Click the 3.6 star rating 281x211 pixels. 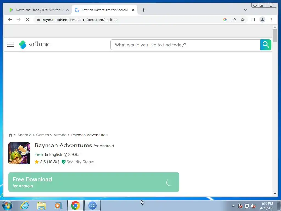click(40, 162)
